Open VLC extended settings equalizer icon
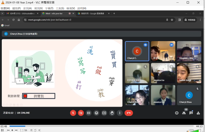Image resolution: width=205 pixels, height=132 pixels. point(26,130)
